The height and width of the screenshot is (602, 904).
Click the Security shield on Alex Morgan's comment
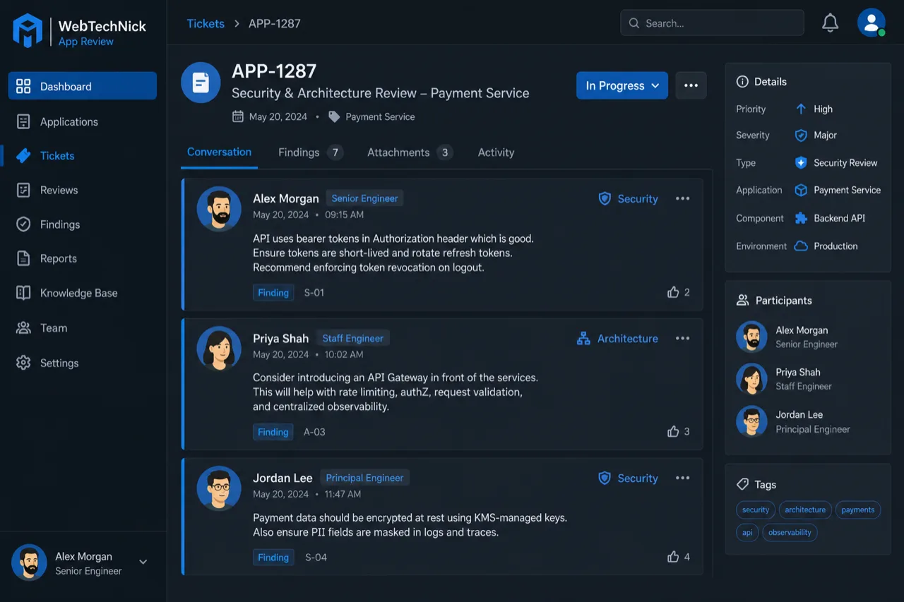click(605, 199)
